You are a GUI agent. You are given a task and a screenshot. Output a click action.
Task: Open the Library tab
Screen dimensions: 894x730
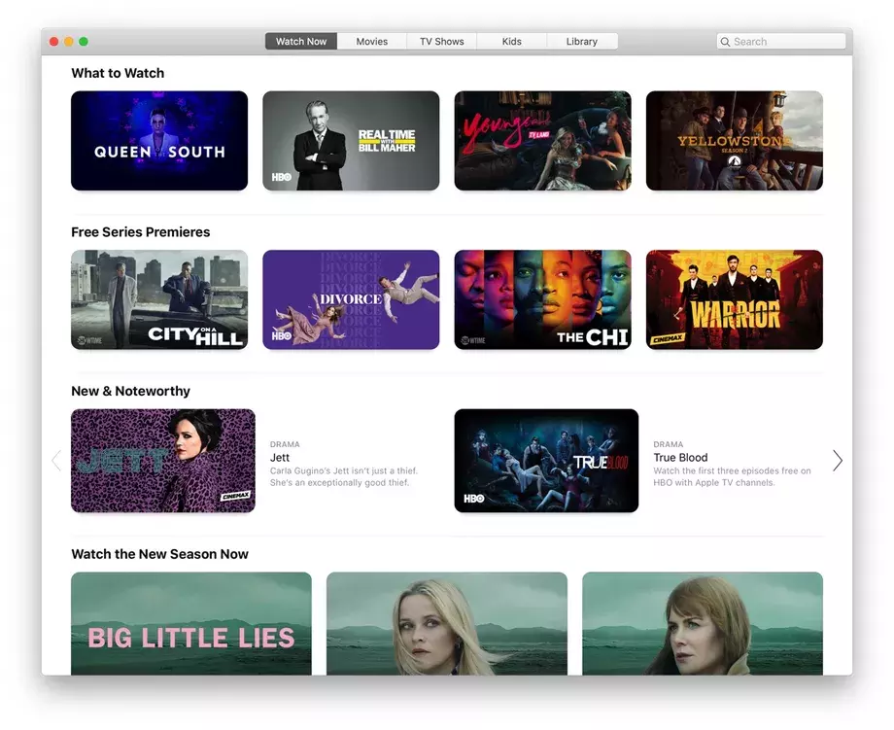click(x=581, y=41)
